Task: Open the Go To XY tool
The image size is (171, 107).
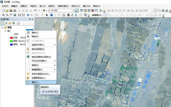Action: coord(76,15)
